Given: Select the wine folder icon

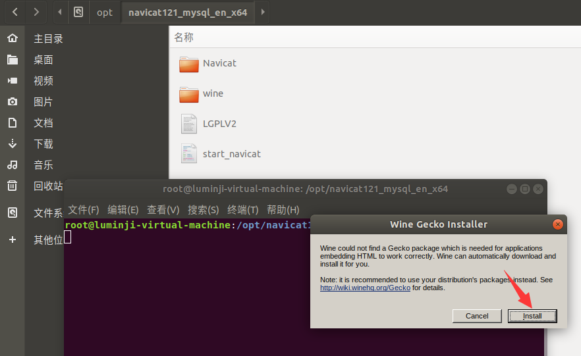Looking at the screenshot, I should click(189, 94).
